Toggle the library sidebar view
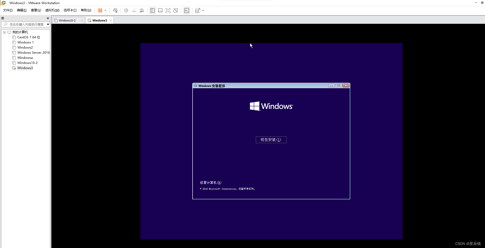 [x=153, y=10]
